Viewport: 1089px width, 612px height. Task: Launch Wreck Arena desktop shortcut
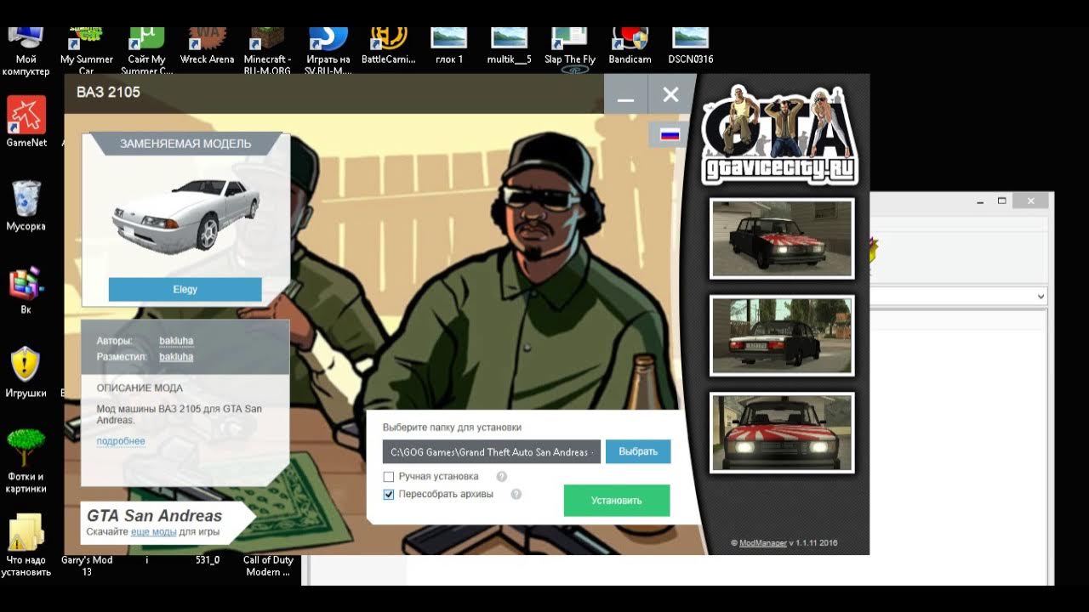click(207, 47)
